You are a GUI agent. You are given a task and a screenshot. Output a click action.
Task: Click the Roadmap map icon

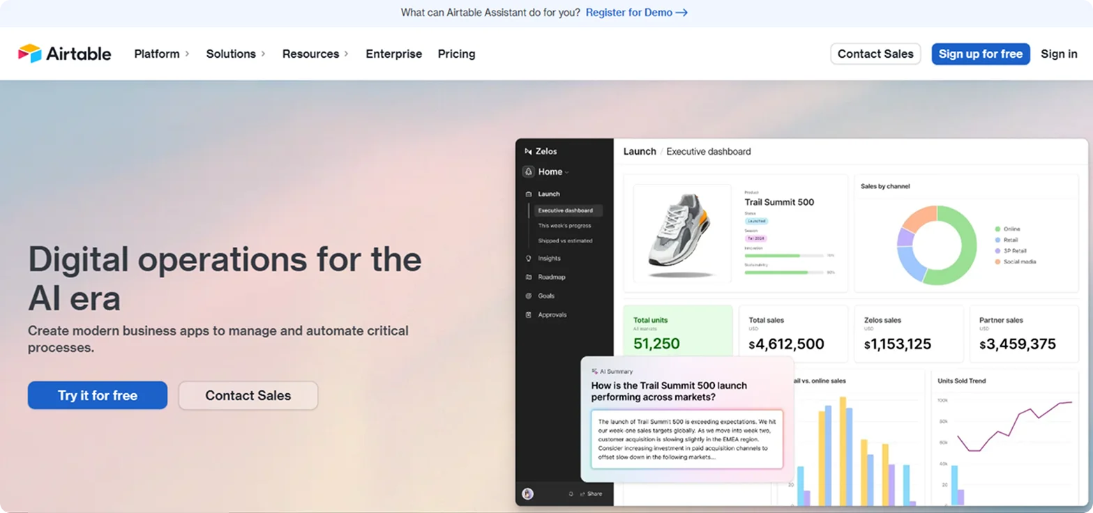pyautogui.click(x=528, y=277)
